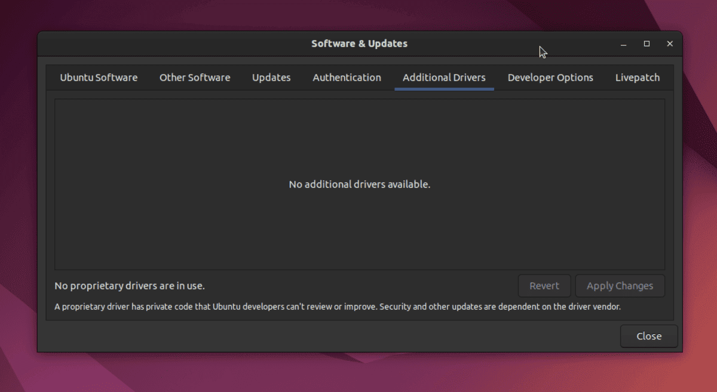Select the Authentication tab
Screen dimensions: 717x392
(347, 78)
